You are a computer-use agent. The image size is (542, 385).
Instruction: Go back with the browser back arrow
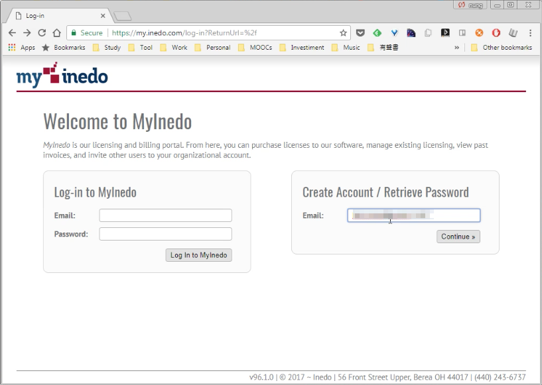click(x=12, y=33)
